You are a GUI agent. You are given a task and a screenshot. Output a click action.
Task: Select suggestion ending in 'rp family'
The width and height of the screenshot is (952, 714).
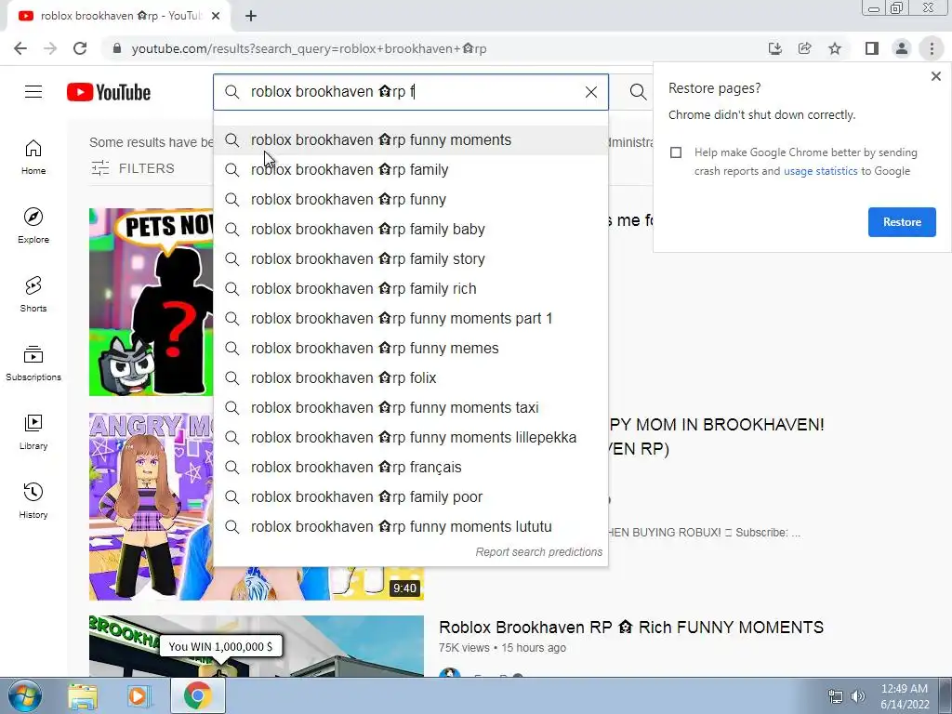click(x=410, y=170)
